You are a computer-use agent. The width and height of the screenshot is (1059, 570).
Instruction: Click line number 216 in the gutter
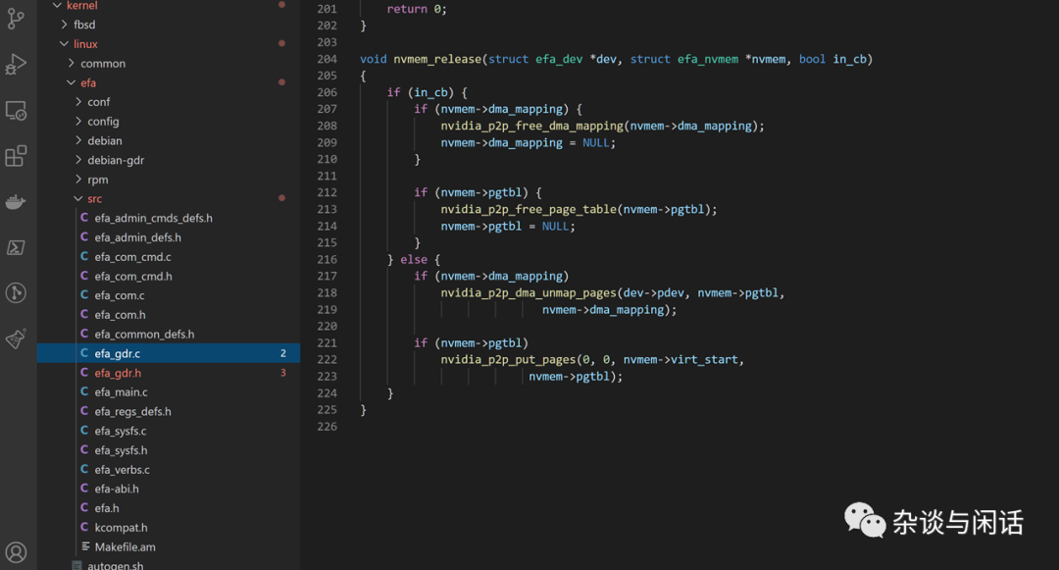point(327,259)
